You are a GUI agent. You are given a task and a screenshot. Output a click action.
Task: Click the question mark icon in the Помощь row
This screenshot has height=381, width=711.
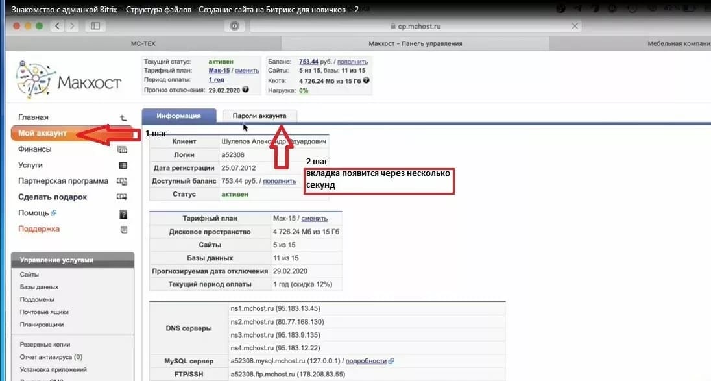click(x=123, y=215)
